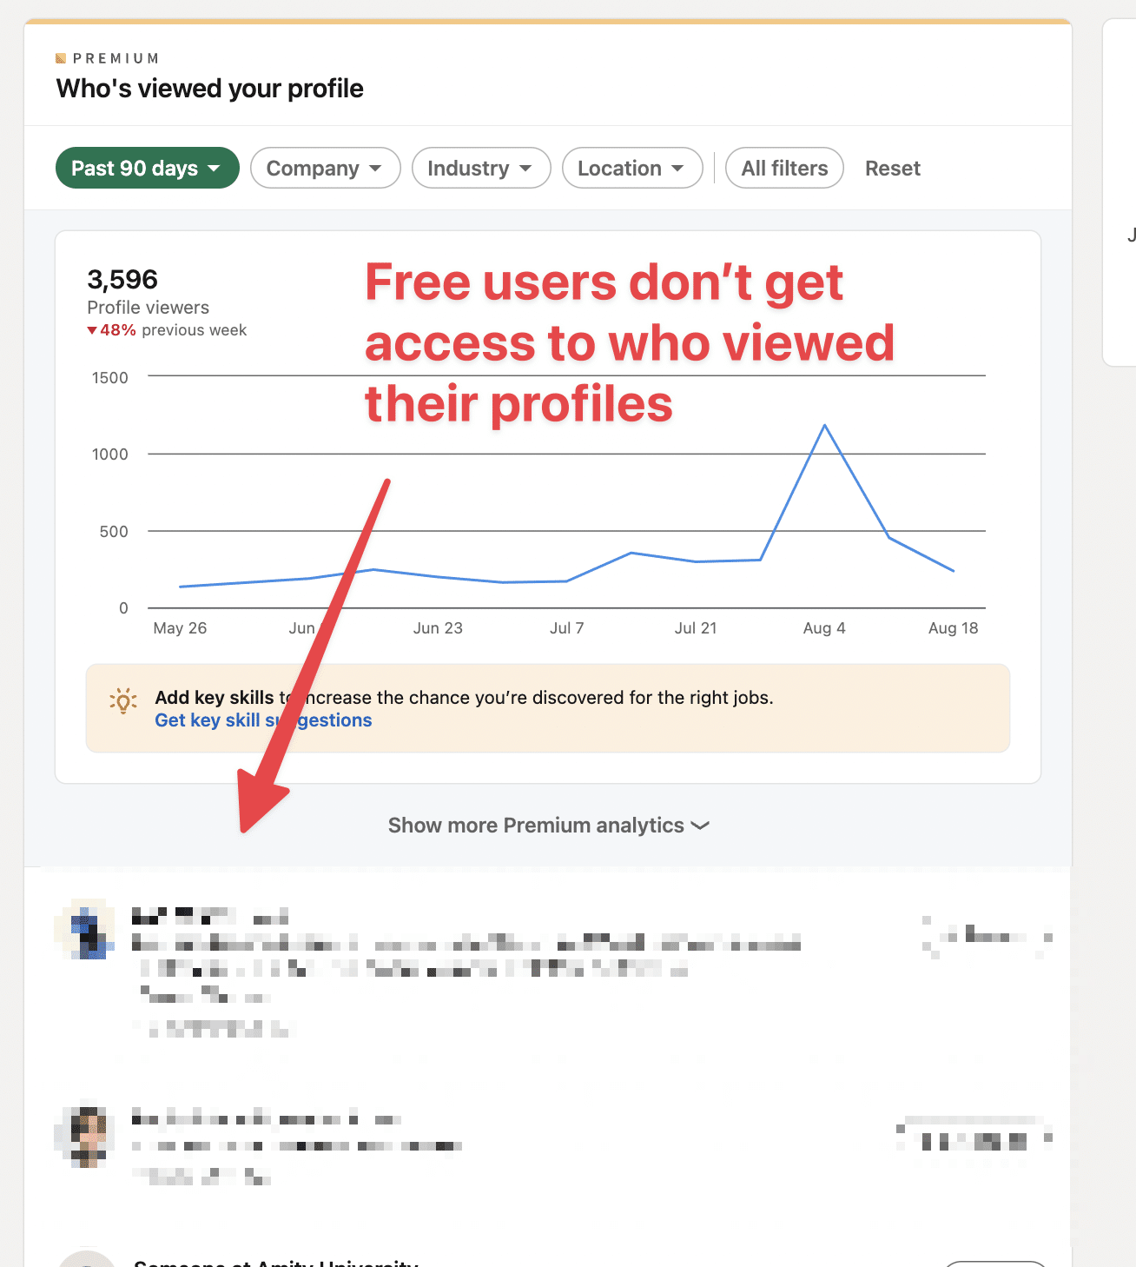1136x1267 pixels.
Task: Enable the Company viewer filter
Action: pos(325,168)
